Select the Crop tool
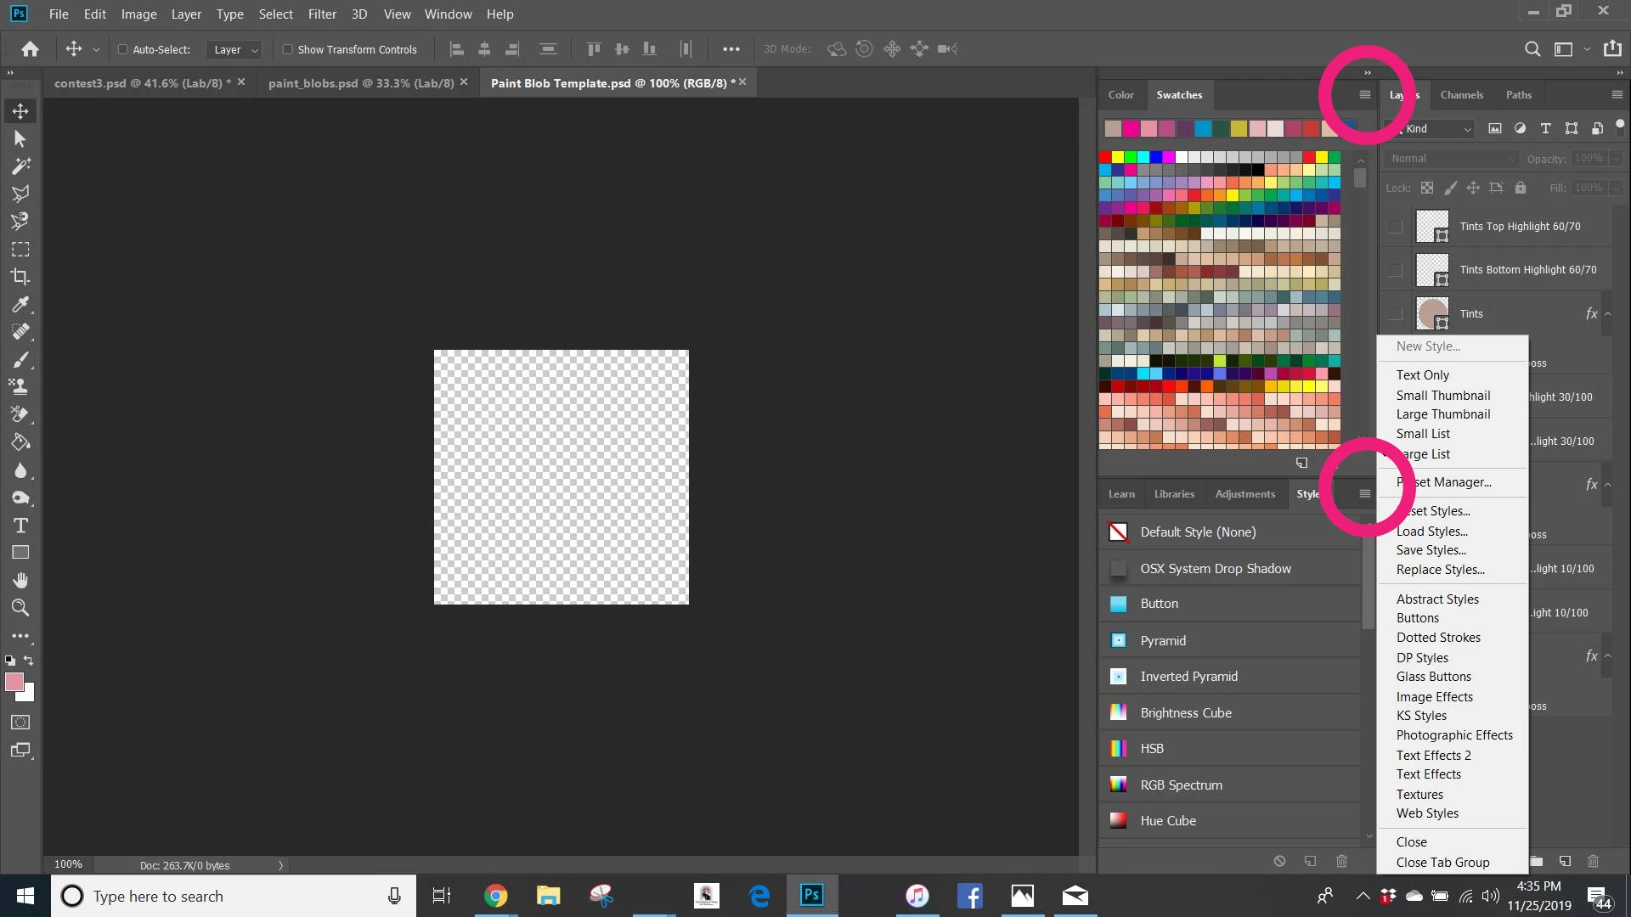The height and width of the screenshot is (917, 1631). tap(20, 277)
